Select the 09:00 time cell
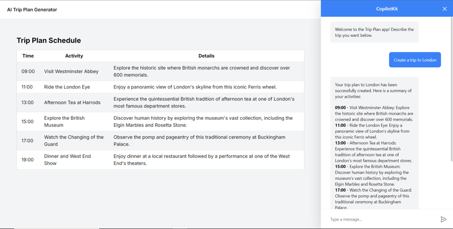Image resolution: width=453 pixels, height=229 pixels. coord(28,71)
